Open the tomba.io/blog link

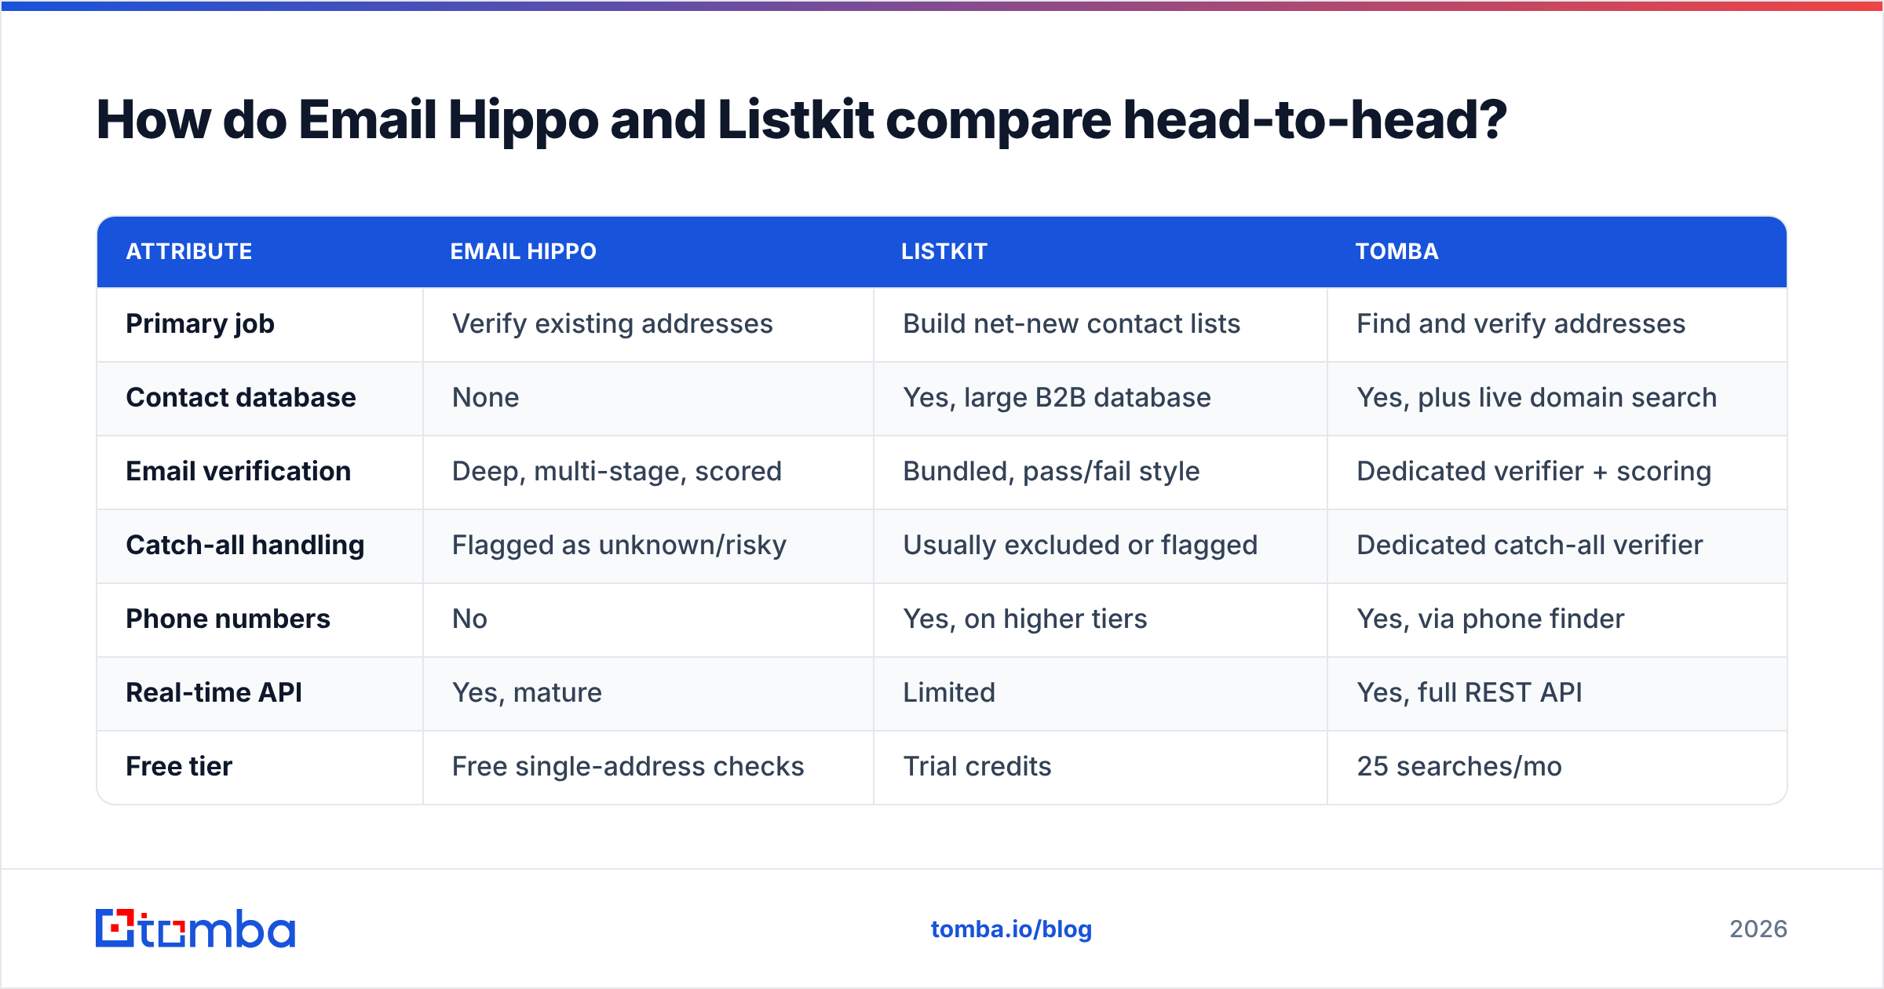[x=1011, y=929]
